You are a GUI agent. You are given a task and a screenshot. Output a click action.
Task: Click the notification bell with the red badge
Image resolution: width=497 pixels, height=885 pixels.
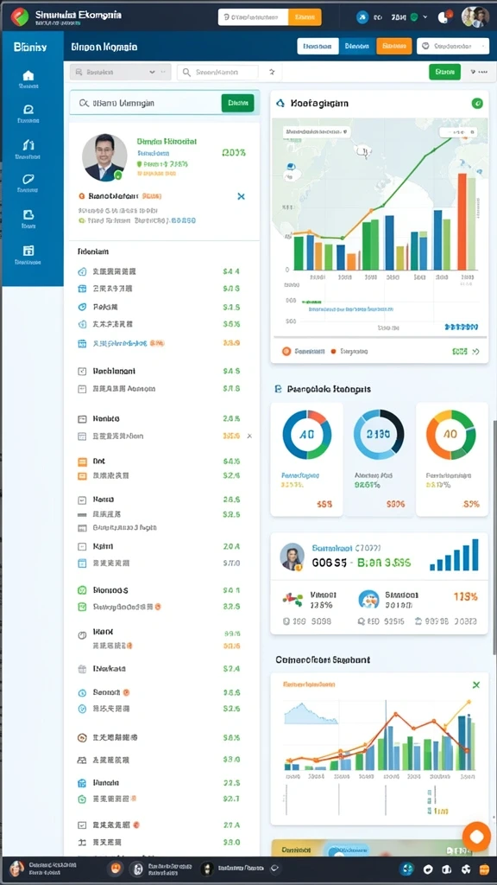444,17
